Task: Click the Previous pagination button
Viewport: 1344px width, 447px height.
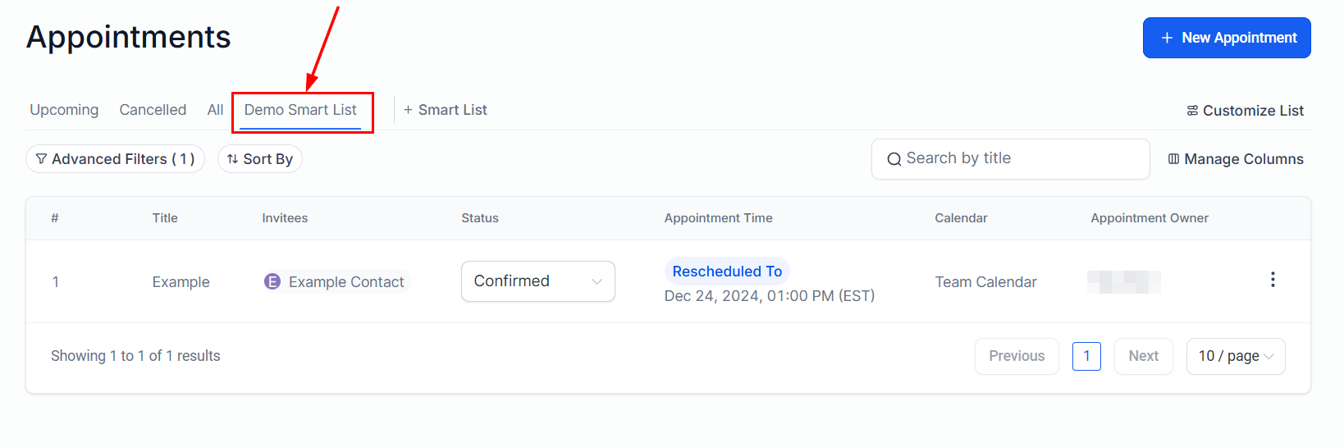Action: 1017,356
